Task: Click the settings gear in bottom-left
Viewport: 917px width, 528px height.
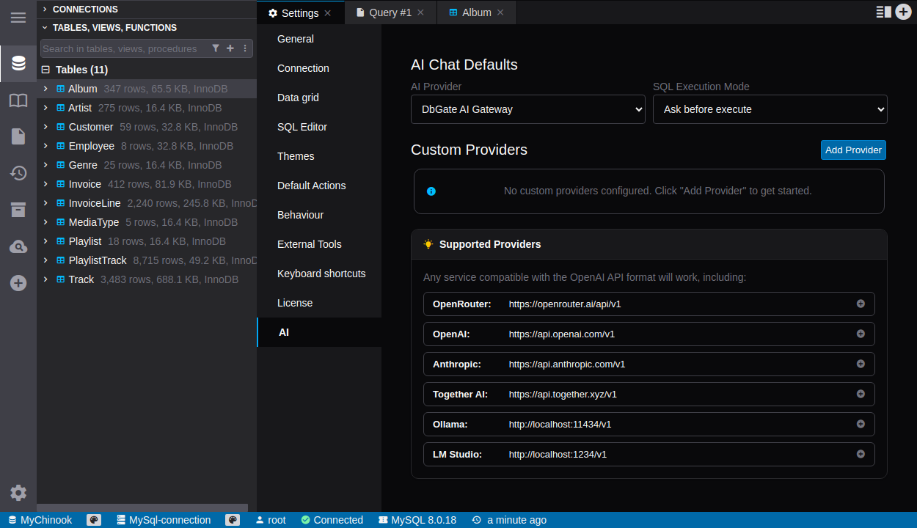Action: (18, 493)
